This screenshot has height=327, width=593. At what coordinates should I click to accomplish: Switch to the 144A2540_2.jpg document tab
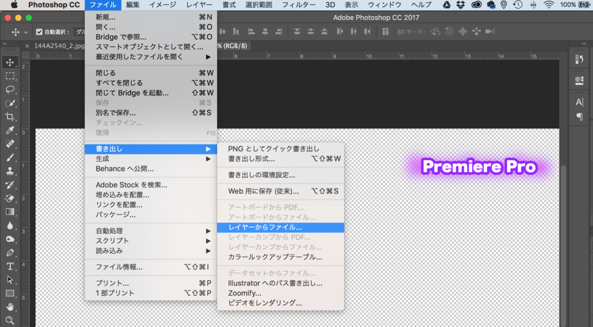coord(60,46)
